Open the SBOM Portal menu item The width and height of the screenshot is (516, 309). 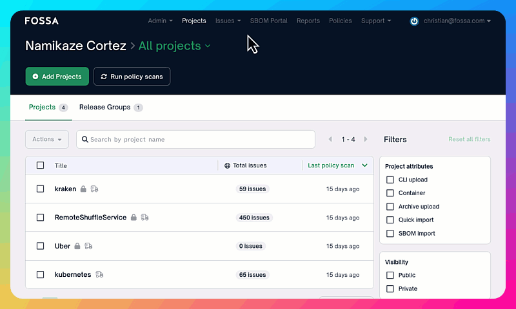[268, 21]
